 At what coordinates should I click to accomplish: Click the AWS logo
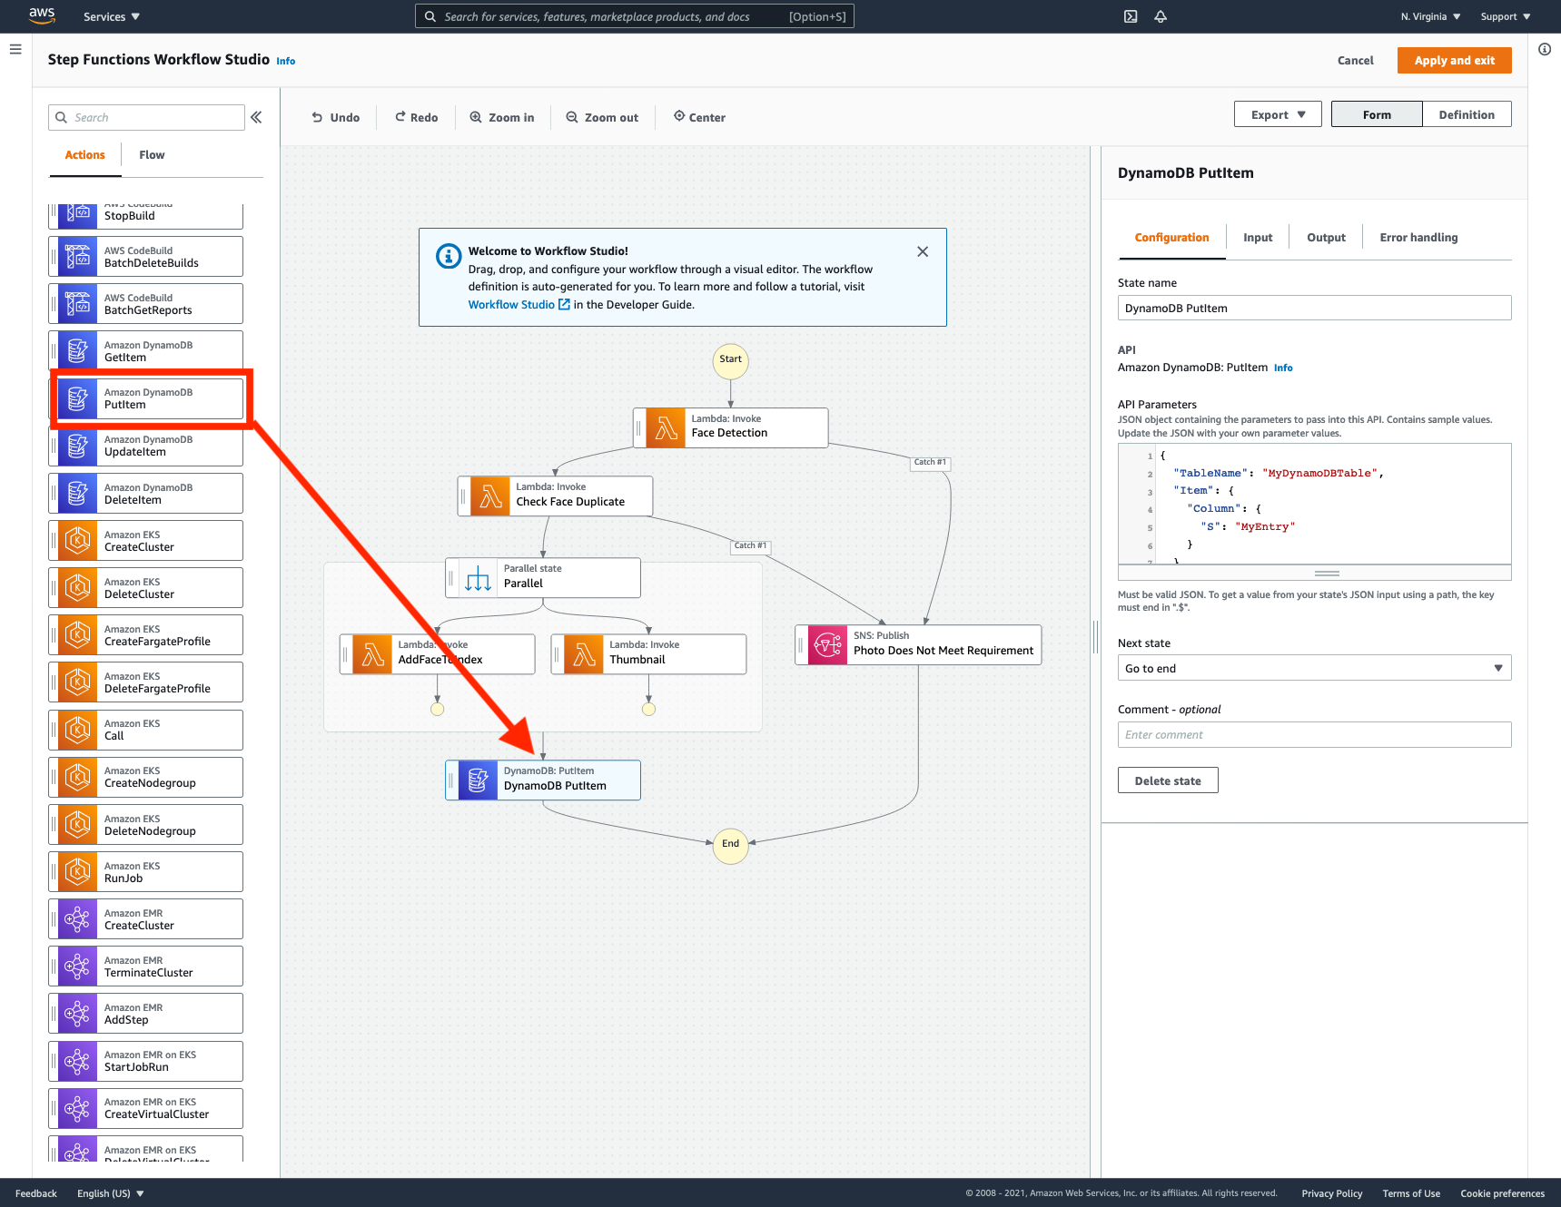coord(42,15)
